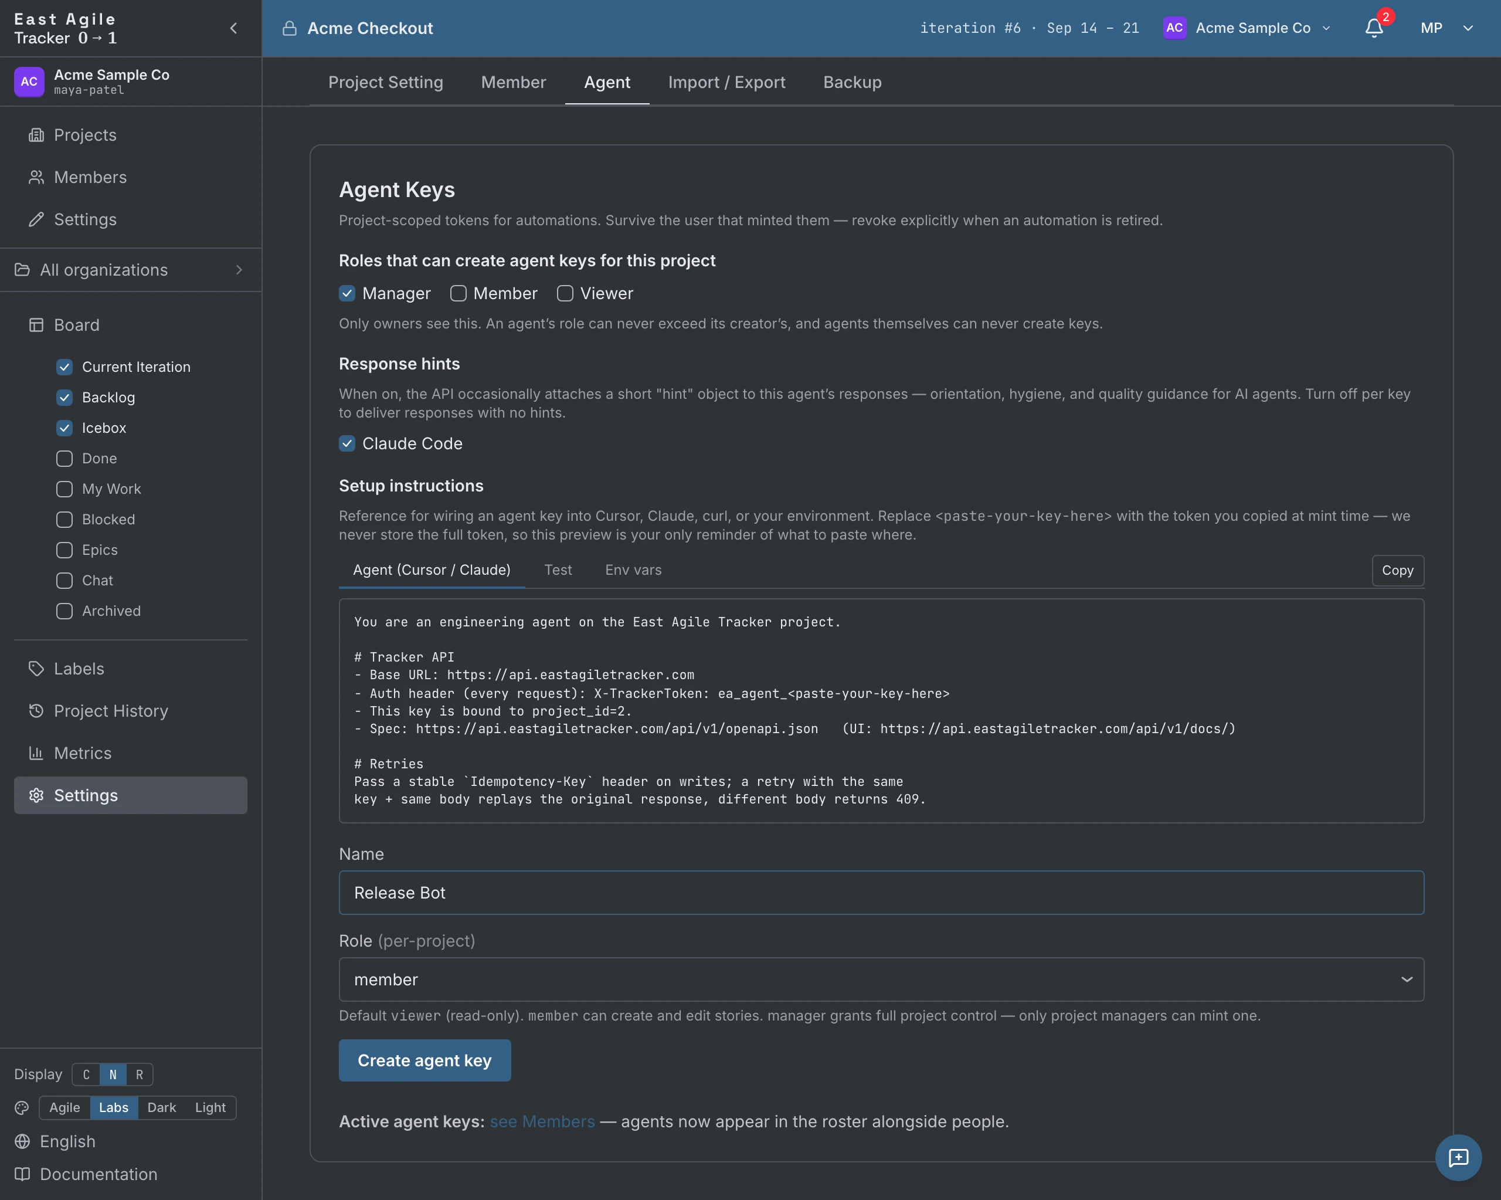This screenshot has height=1200, width=1501.
Task: Open the Board section
Action: [131, 324]
